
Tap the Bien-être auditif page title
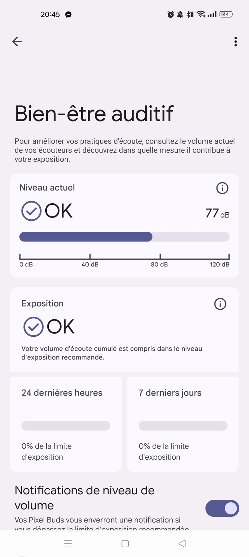(94, 114)
